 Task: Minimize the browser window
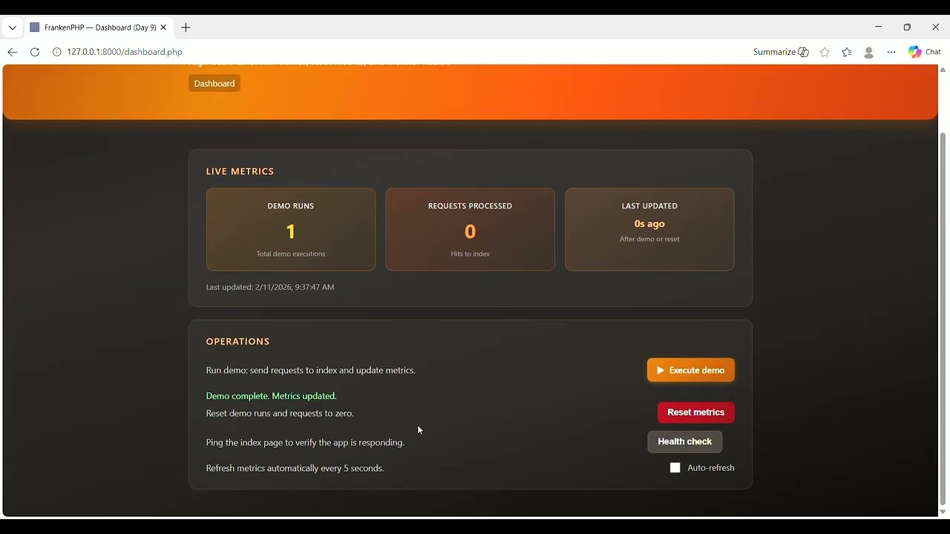[x=879, y=27]
